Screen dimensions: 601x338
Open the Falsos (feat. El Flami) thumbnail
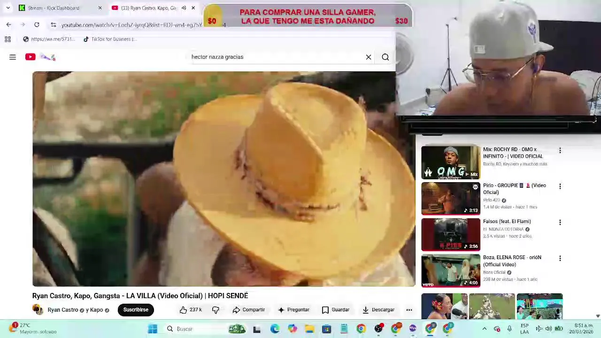[451, 235]
